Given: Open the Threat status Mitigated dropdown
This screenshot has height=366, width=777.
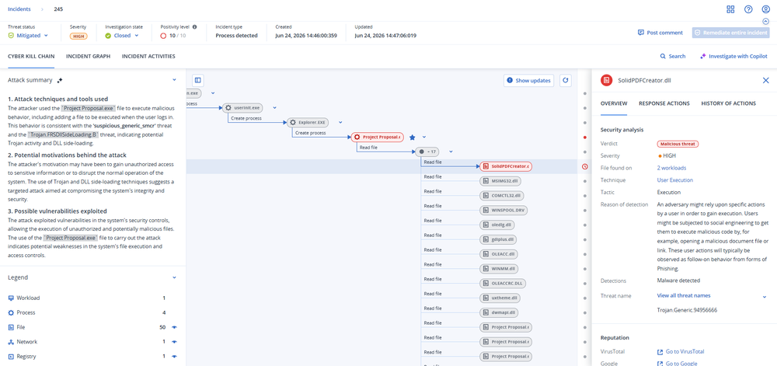Looking at the screenshot, I should (x=28, y=36).
